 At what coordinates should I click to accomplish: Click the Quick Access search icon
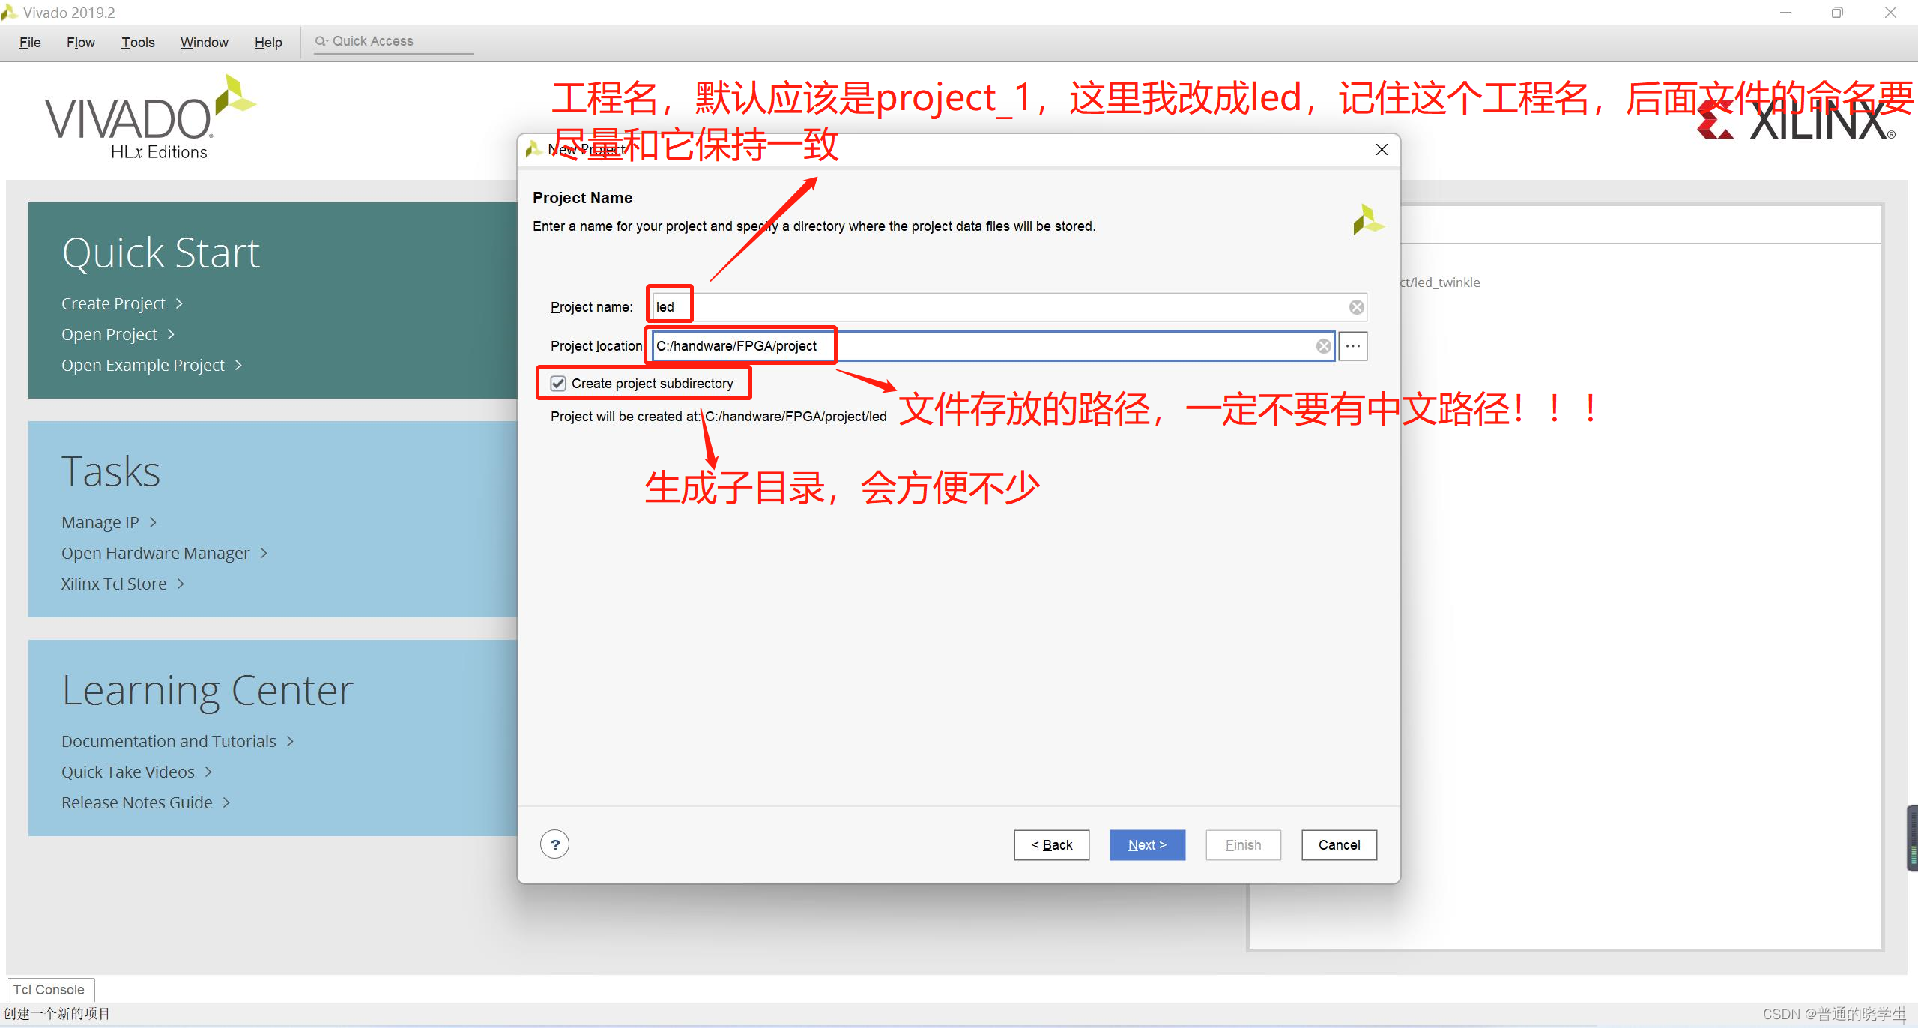[313, 42]
